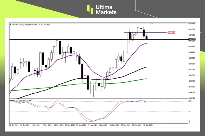
Task: Click the 158.540 price axis label
Action: [x=192, y=24]
